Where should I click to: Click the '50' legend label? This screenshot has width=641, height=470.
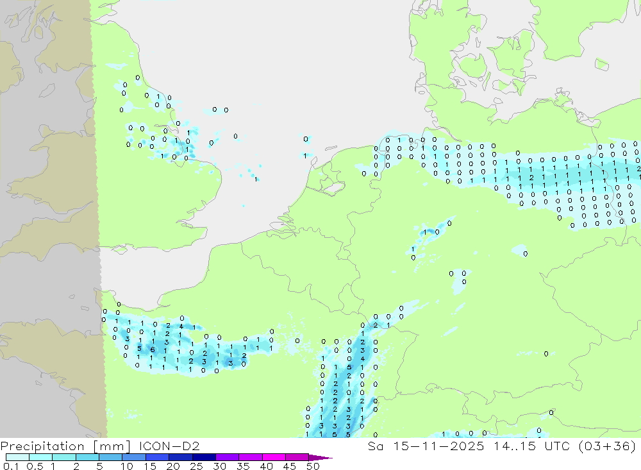tap(313, 466)
